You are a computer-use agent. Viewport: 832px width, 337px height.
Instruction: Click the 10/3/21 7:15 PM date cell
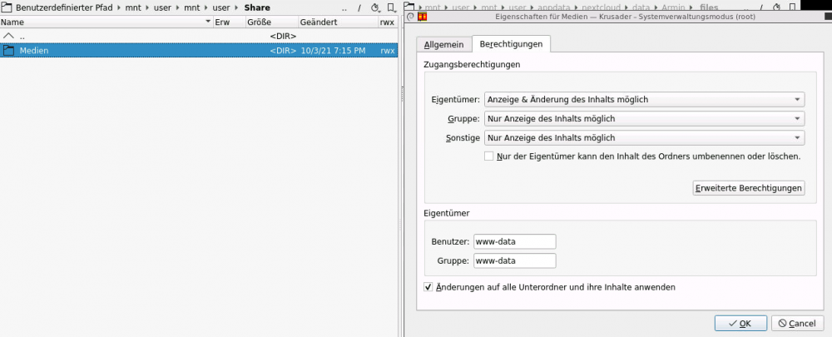pos(333,51)
